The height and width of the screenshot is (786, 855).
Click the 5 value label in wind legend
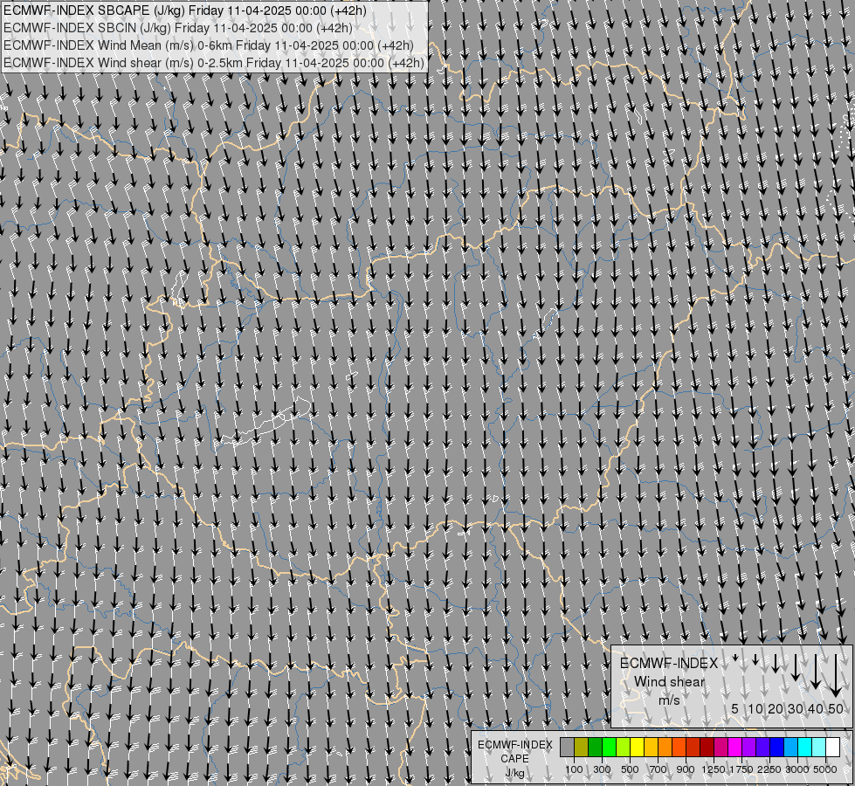pos(735,708)
